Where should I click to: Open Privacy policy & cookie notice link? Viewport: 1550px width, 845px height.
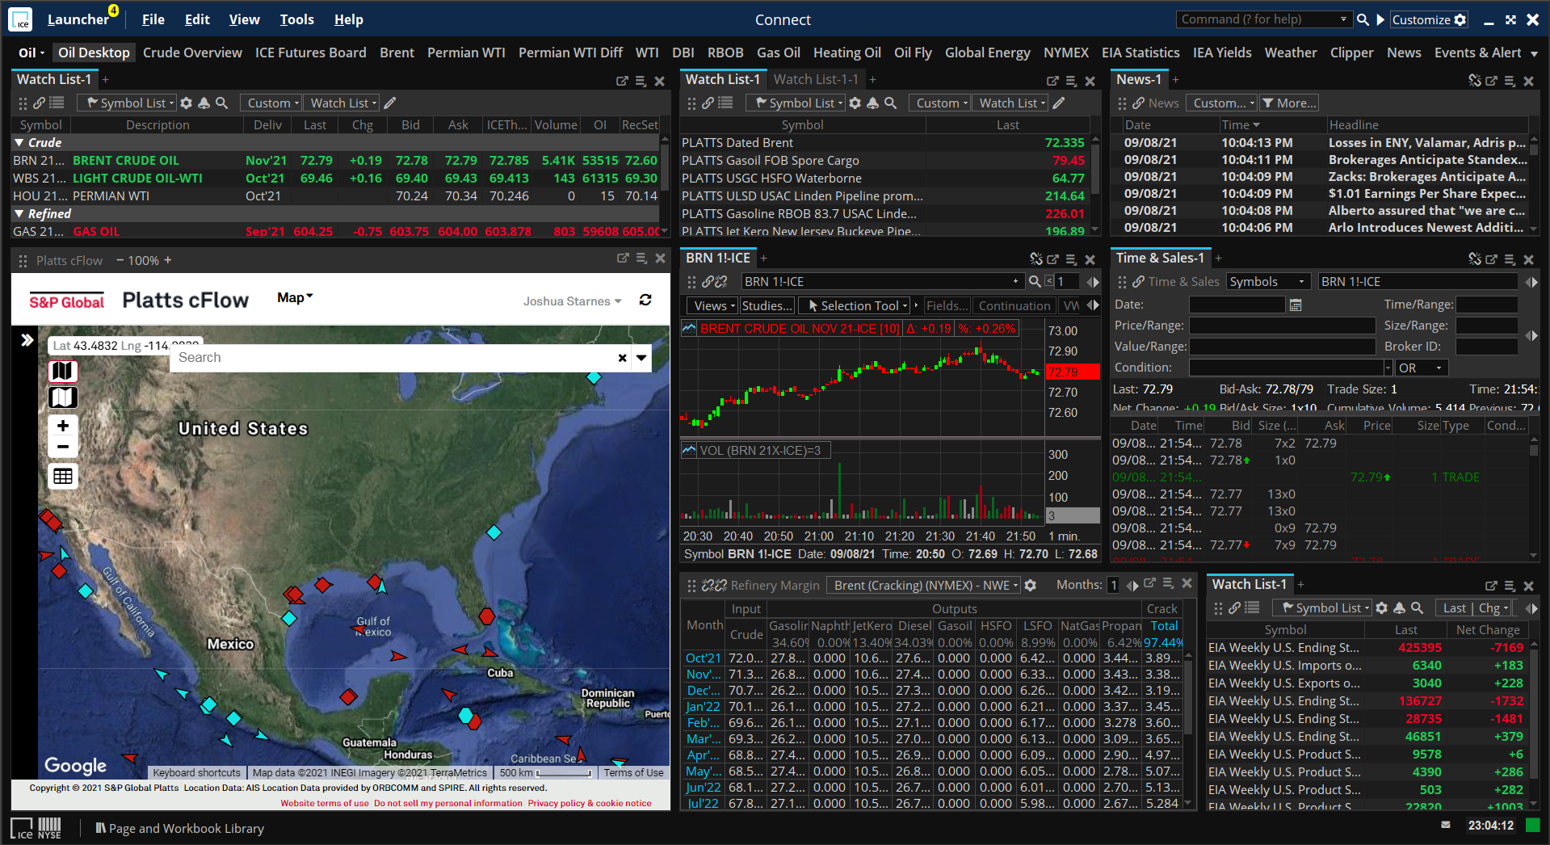(590, 803)
